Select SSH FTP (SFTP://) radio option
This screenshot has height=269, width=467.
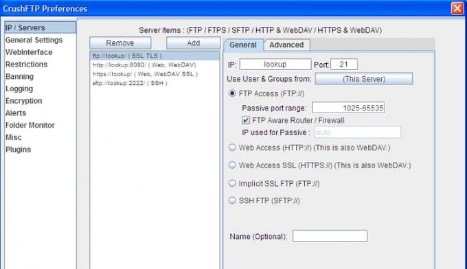coord(232,200)
